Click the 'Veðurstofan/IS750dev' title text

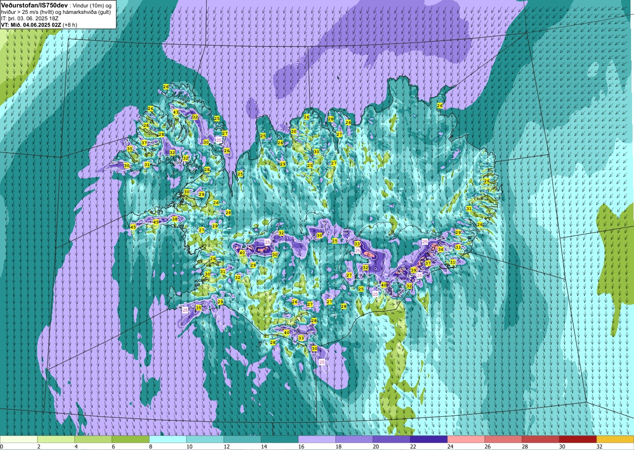(35, 5)
